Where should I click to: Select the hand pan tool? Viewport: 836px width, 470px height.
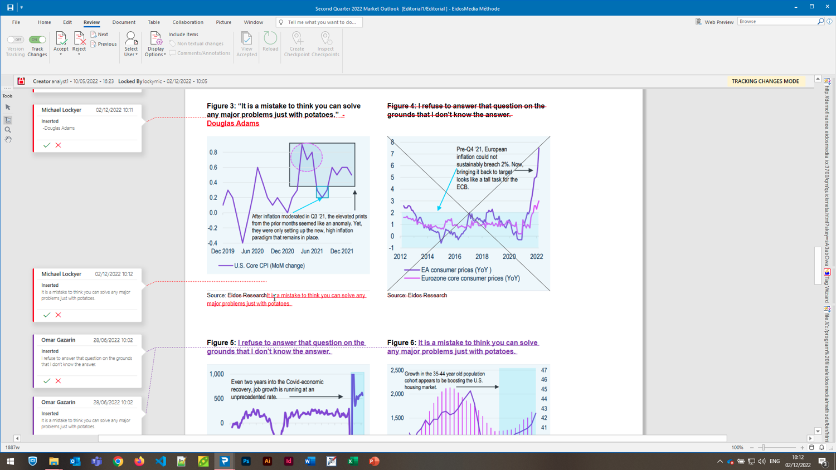[8, 140]
